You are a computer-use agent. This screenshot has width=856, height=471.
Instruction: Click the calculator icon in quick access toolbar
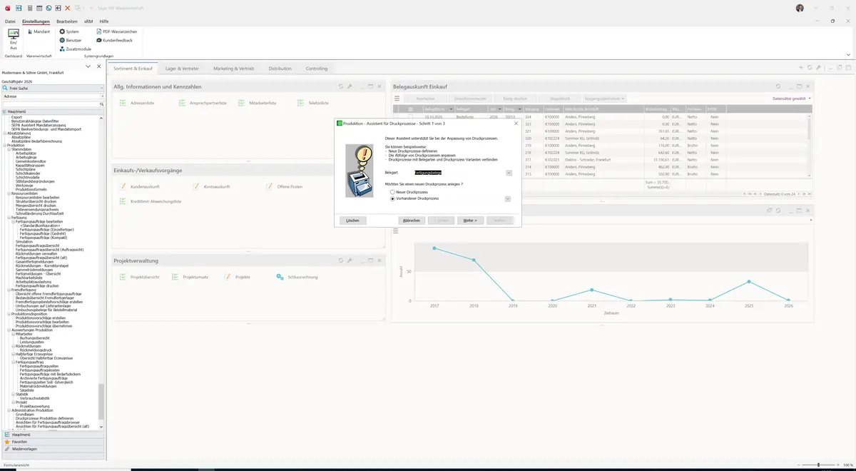point(29,8)
